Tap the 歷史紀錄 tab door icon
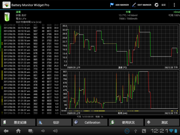This screenshot has width=180, height=135. pos(4,122)
